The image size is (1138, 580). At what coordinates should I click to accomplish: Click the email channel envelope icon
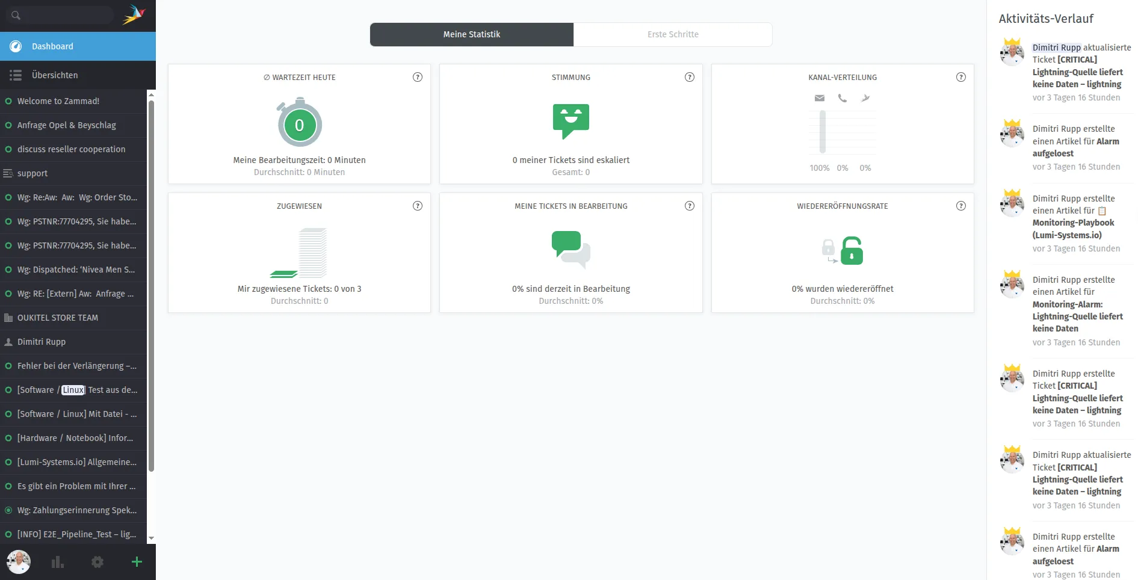click(x=820, y=98)
